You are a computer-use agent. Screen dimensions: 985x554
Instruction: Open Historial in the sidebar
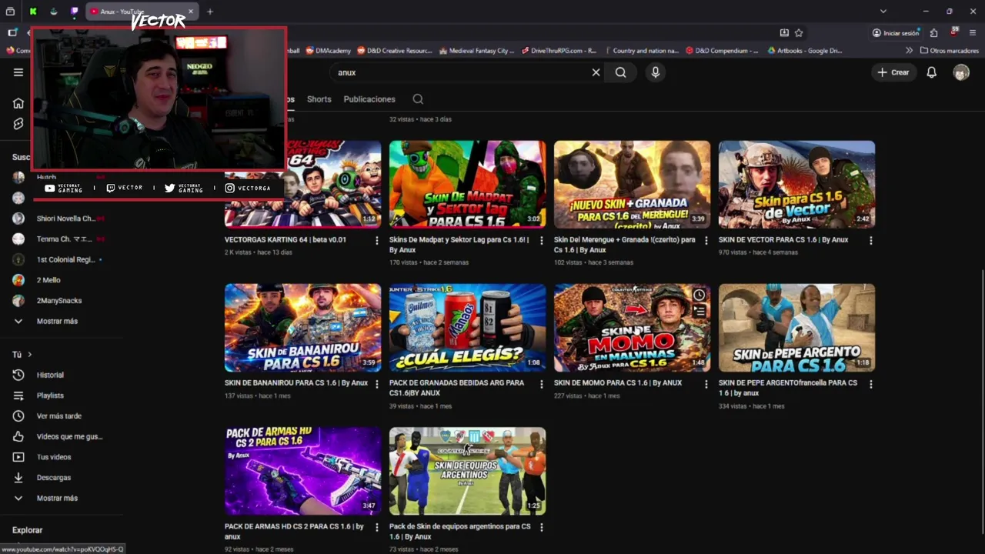[50, 375]
